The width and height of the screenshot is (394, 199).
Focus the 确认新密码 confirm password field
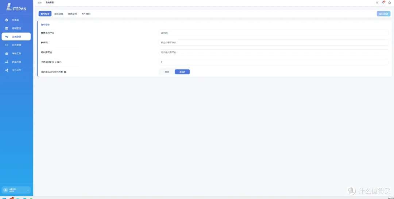(274, 52)
